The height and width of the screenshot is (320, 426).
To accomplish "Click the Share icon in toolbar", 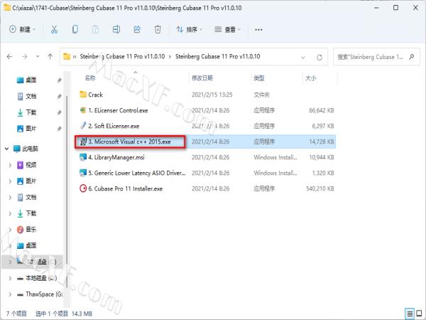I will tap(137, 29).
